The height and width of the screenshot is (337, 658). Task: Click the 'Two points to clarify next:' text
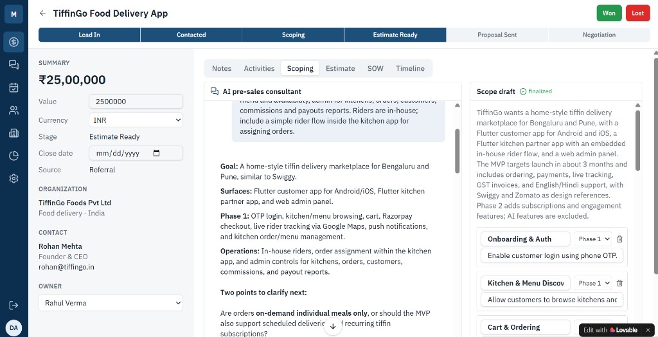[263, 293]
